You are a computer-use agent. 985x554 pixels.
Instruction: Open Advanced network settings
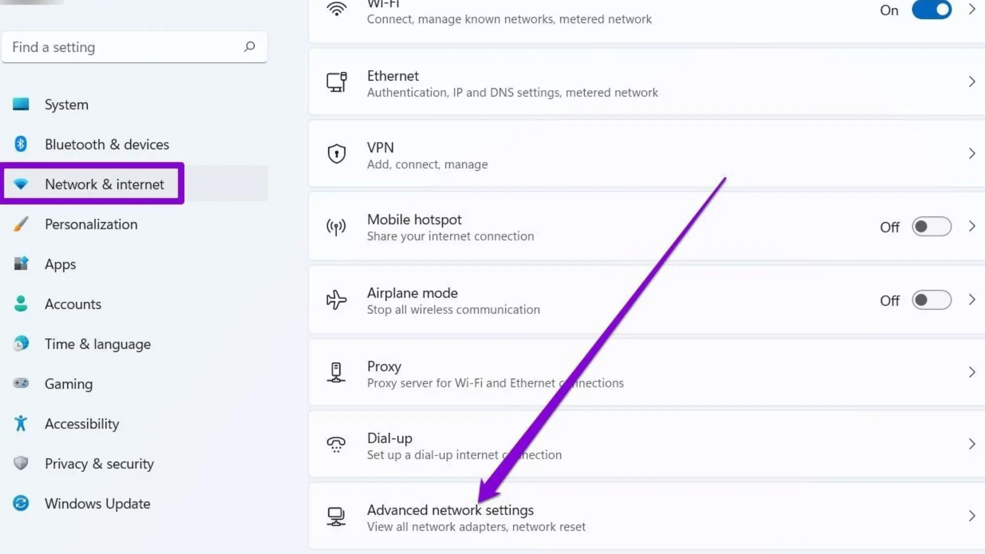[450, 510]
